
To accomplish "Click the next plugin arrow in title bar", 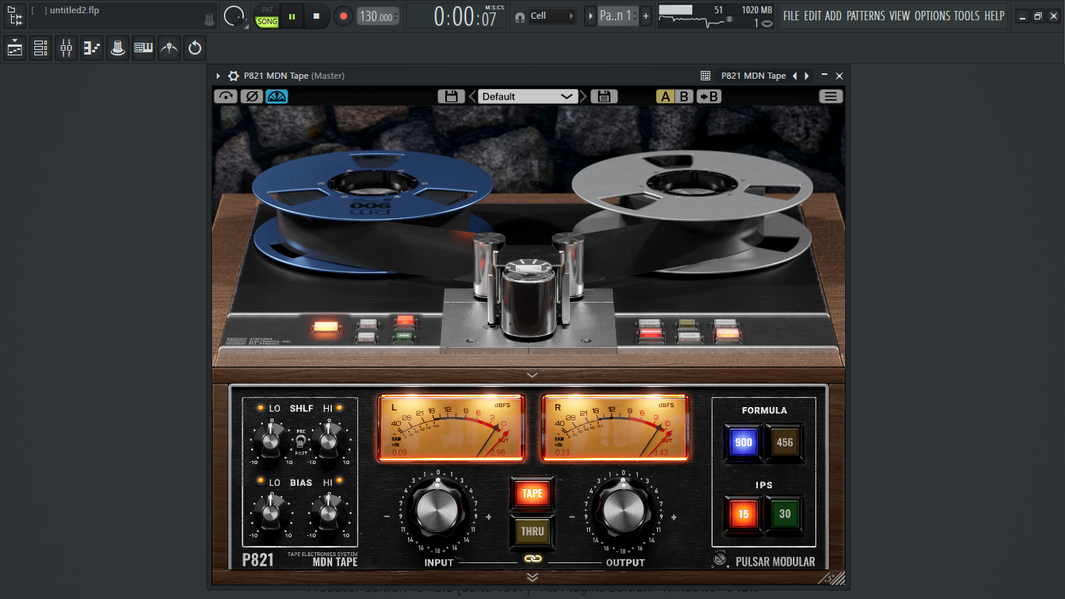I will click(806, 76).
